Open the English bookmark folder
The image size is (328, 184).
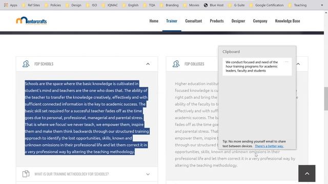130,5
